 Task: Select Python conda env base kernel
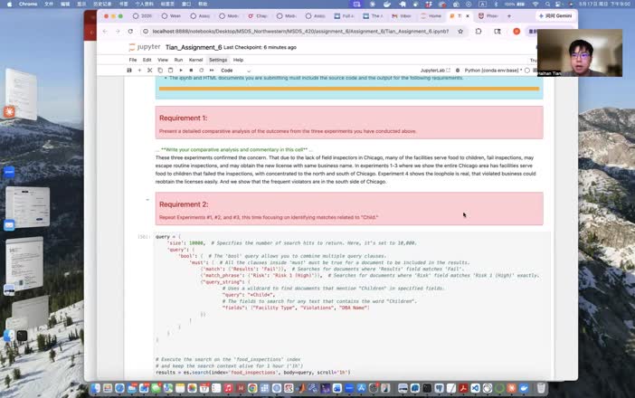492,71
